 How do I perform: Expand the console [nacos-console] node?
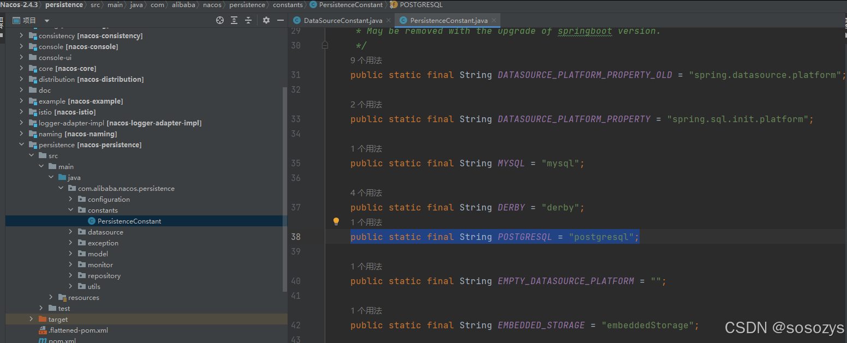[x=21, y=46]
